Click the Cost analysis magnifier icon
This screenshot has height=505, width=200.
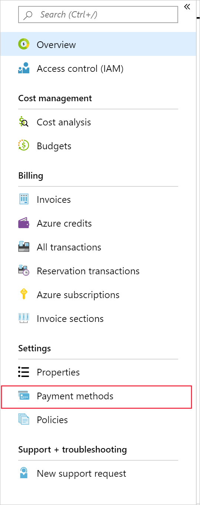pos(24,122)
